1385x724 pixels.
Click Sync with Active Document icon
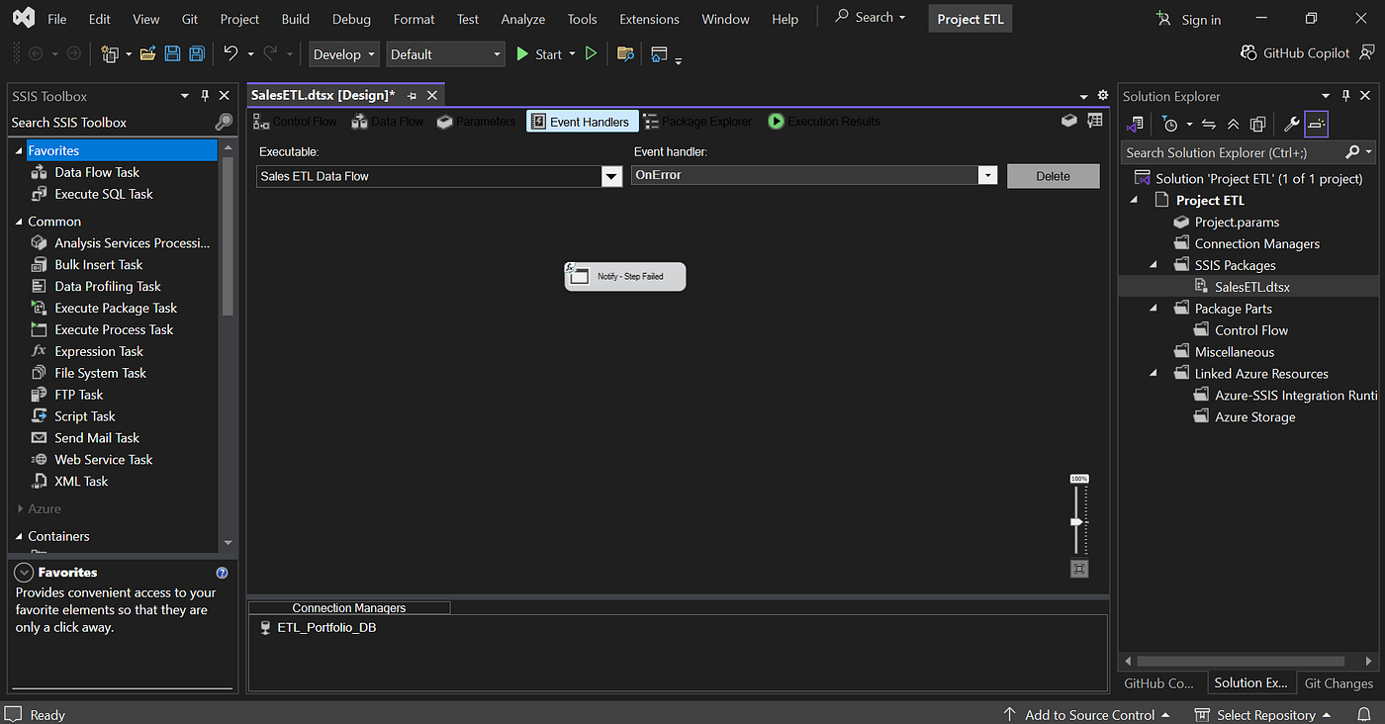[x=1208, y=124]
